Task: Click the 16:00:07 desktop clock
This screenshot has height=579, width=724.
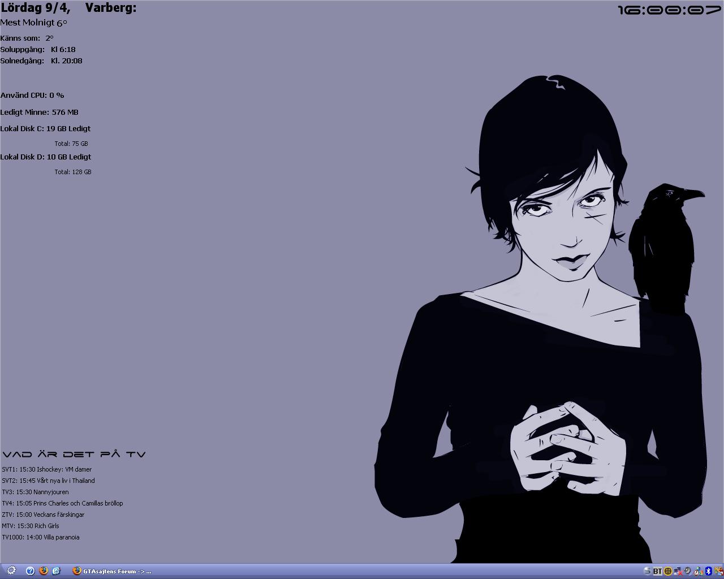Action: [670, 10]
